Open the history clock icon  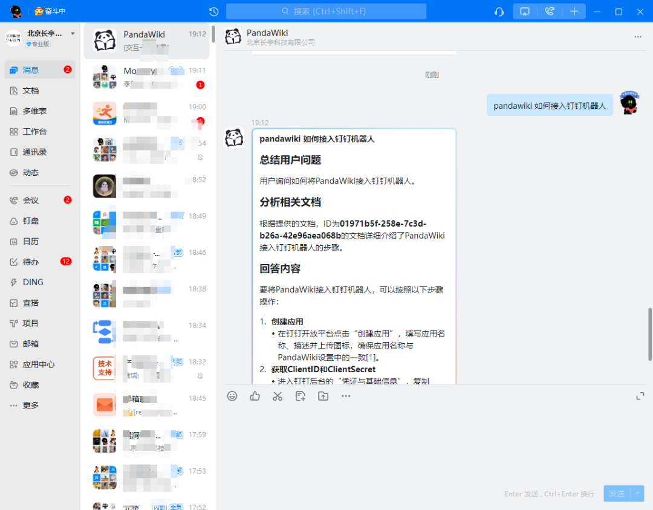[213, 11]
